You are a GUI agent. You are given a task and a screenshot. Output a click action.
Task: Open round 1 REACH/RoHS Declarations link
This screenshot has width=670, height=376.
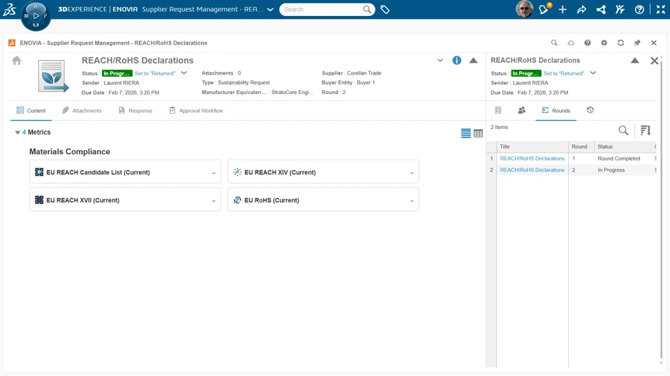[533, 158]
